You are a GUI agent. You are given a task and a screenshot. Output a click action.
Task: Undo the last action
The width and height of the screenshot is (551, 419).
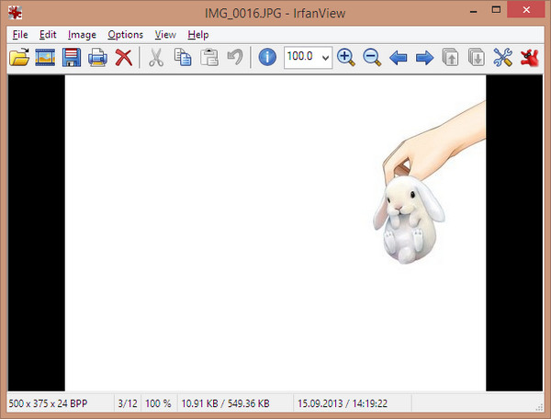[x=235, y=58]
